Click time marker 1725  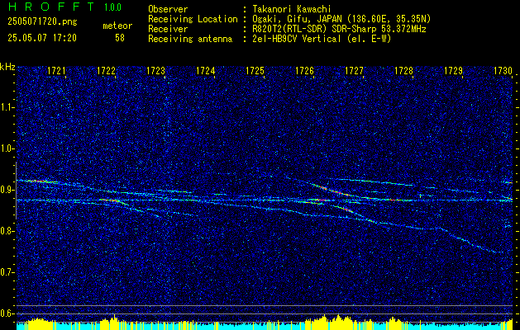click(x=255, y=70)
